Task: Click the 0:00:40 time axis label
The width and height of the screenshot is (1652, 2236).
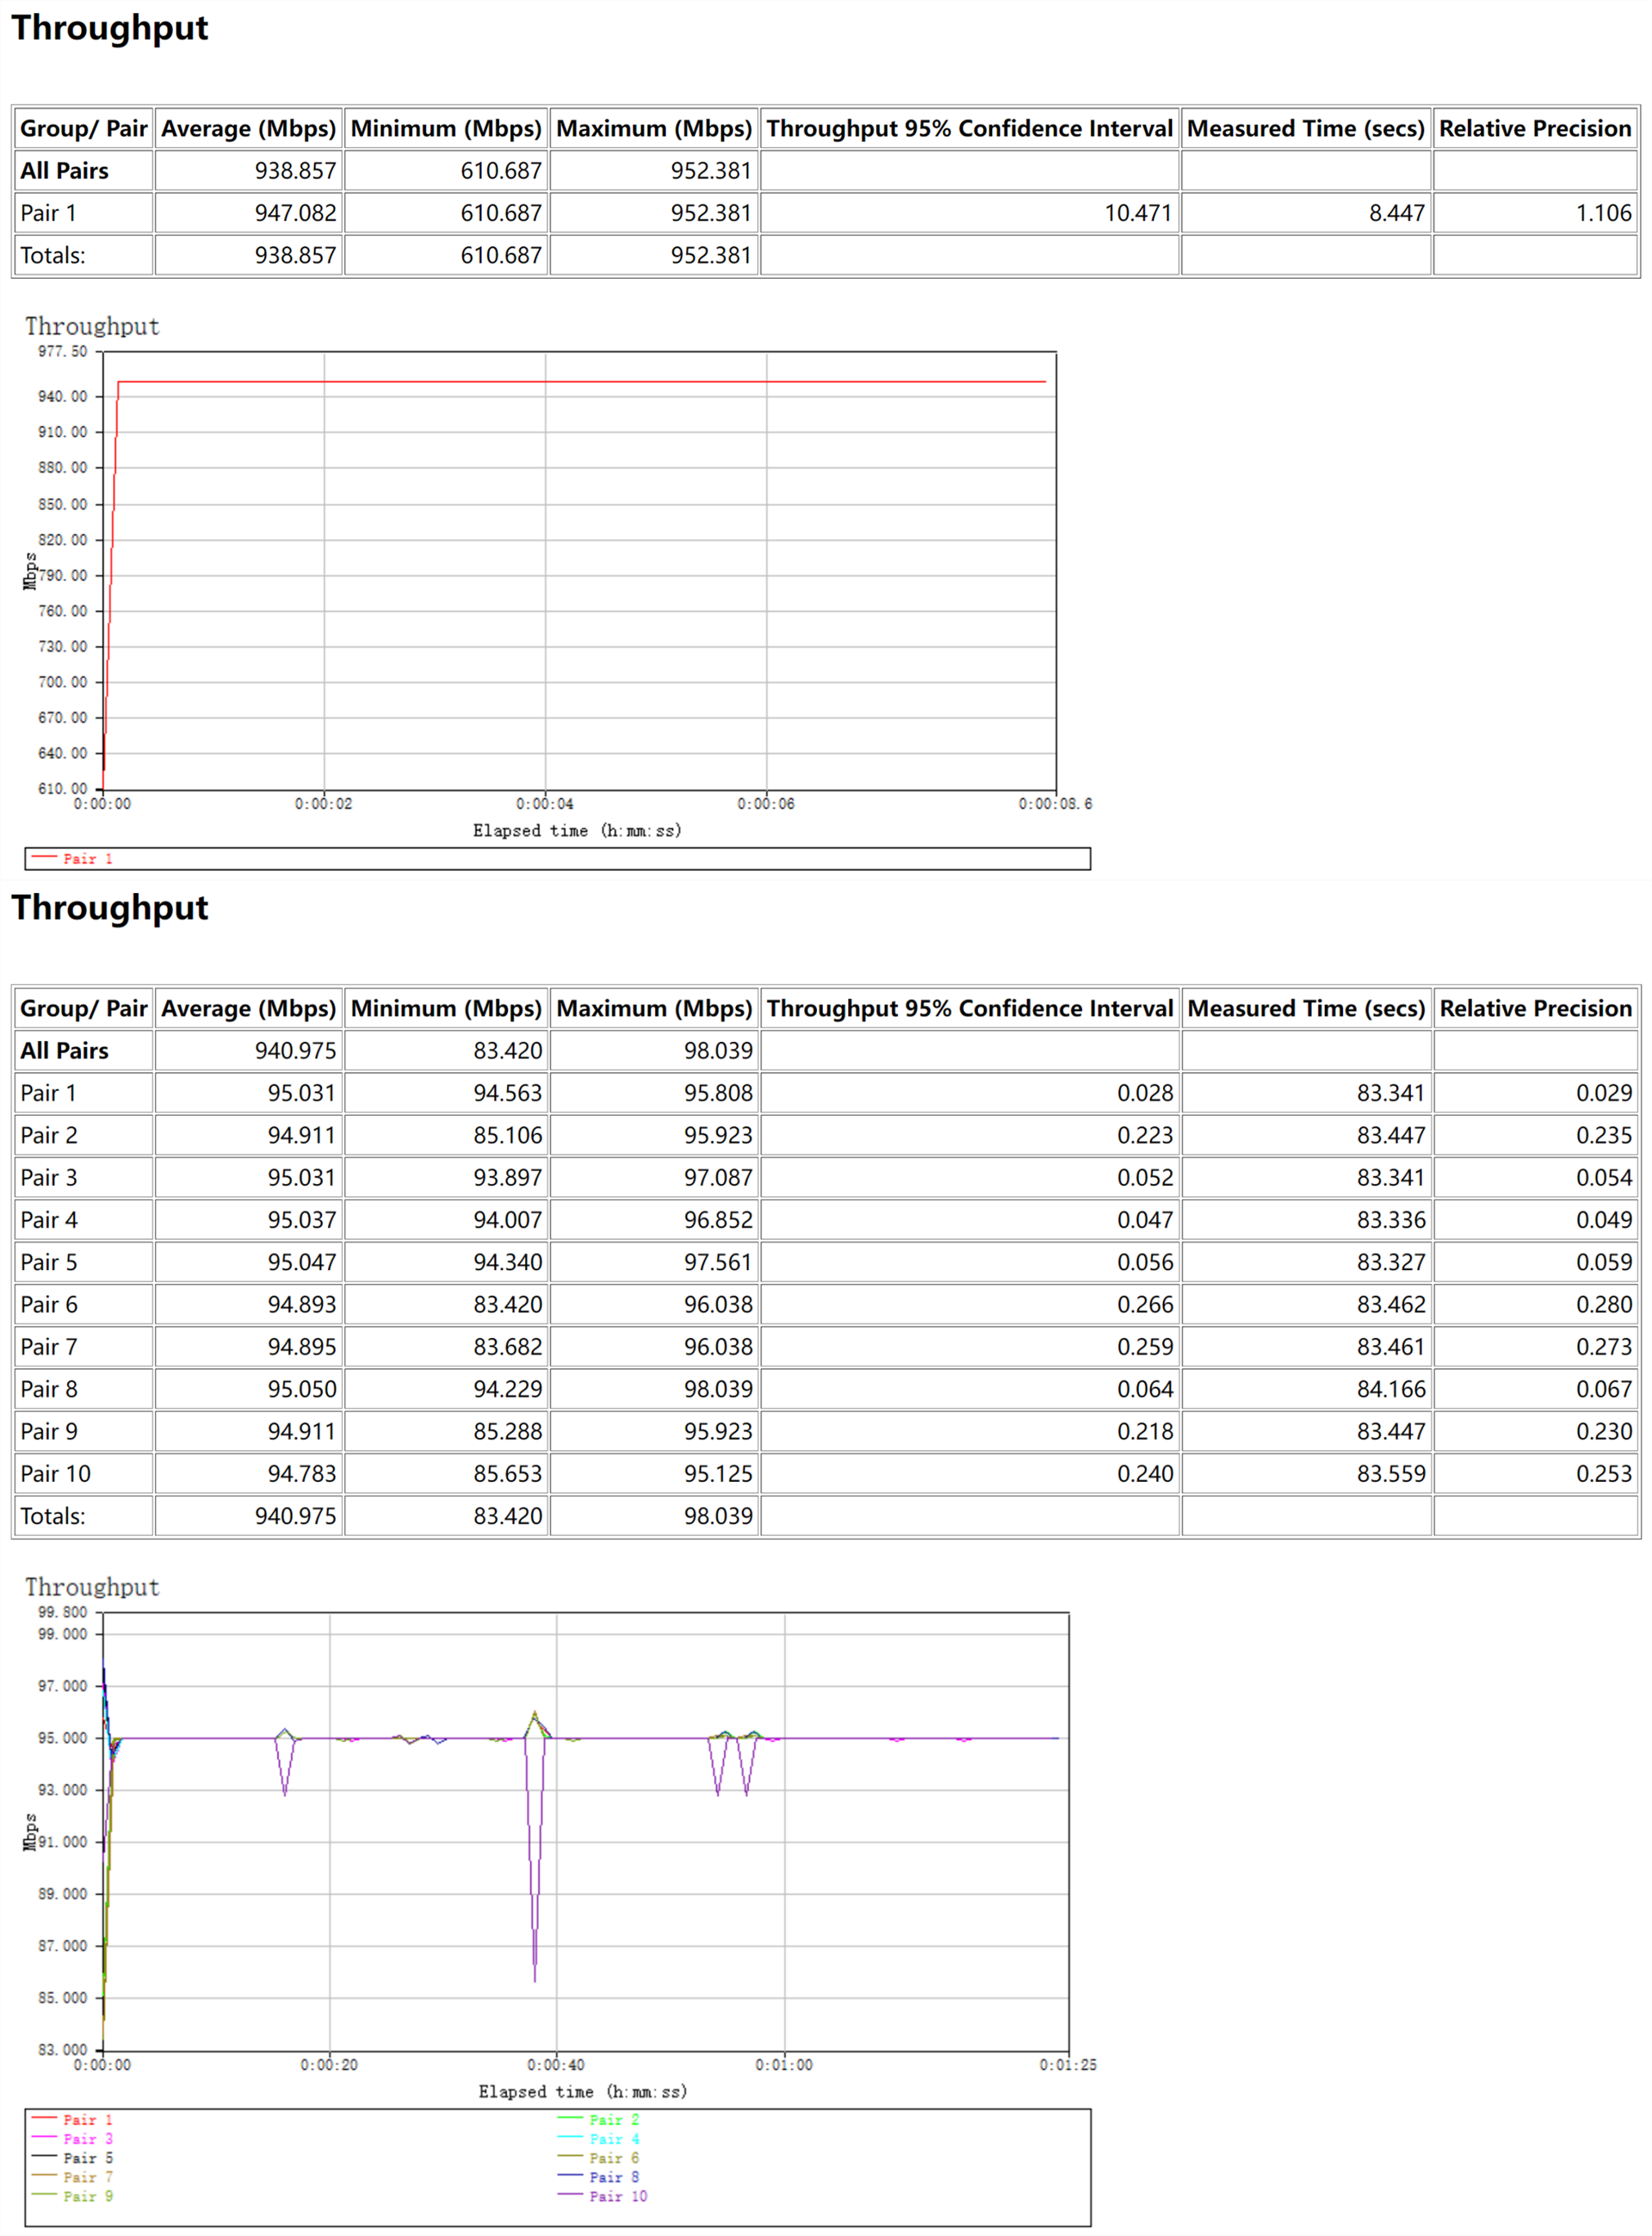Action: 556,2064
